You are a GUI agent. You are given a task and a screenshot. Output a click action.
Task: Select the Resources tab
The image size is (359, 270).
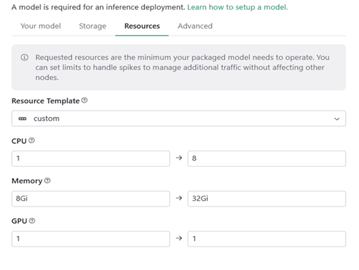pyautogui.click(x=142, y=26)
